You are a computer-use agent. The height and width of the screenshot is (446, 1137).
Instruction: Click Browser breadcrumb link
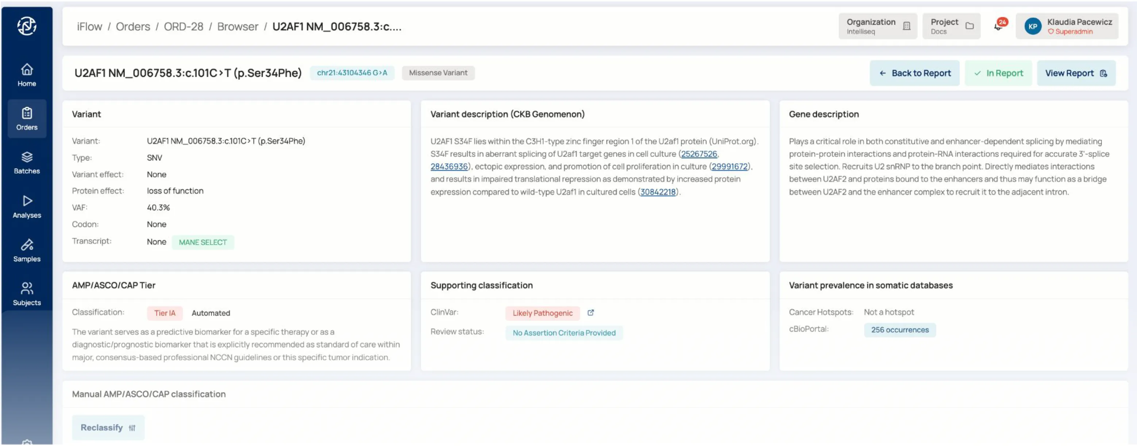coord(238,27)
